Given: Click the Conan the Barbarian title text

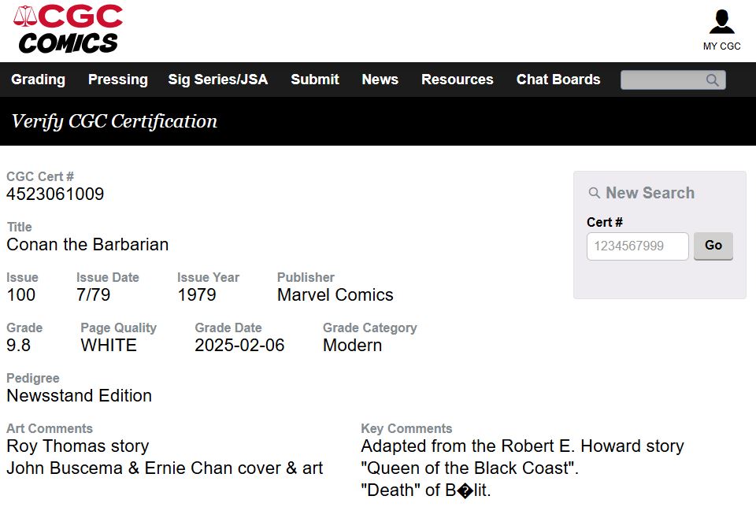Looking at the screenshot, I should click(x=87, y=245).
